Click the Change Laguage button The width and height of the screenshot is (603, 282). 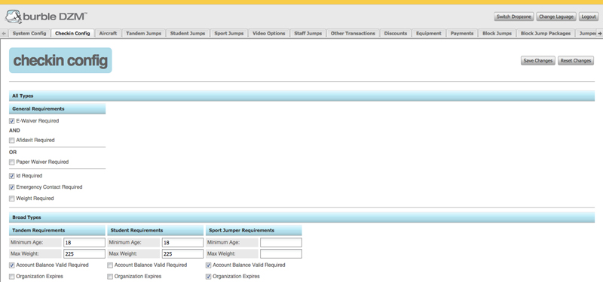(556, 17)
